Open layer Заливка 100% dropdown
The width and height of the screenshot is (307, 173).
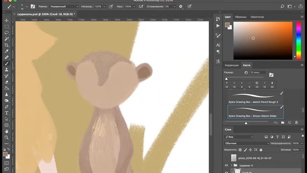click(x=302, y=149)
